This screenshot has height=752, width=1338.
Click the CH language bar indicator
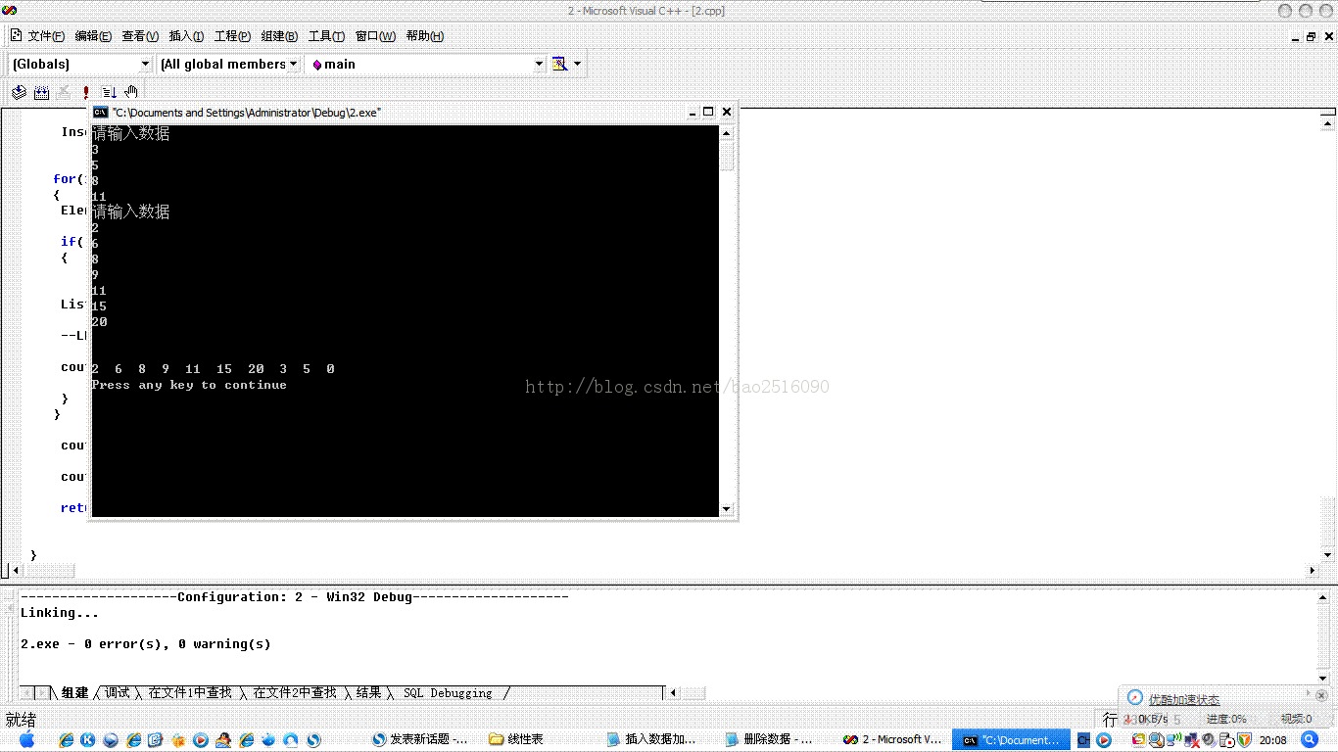point(1084,740)
